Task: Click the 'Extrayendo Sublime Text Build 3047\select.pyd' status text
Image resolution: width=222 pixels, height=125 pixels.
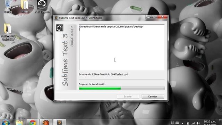Action: click(x=103, y=74)
